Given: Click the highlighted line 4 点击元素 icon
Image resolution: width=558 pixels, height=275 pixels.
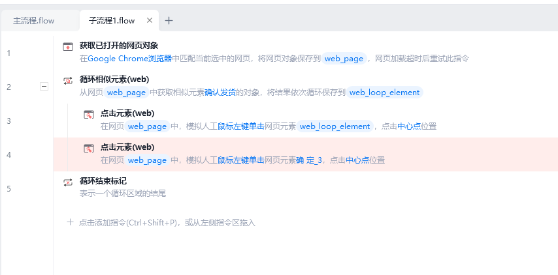Looking at the screenshot, I should pyautogui.click(x=89, y=149).
